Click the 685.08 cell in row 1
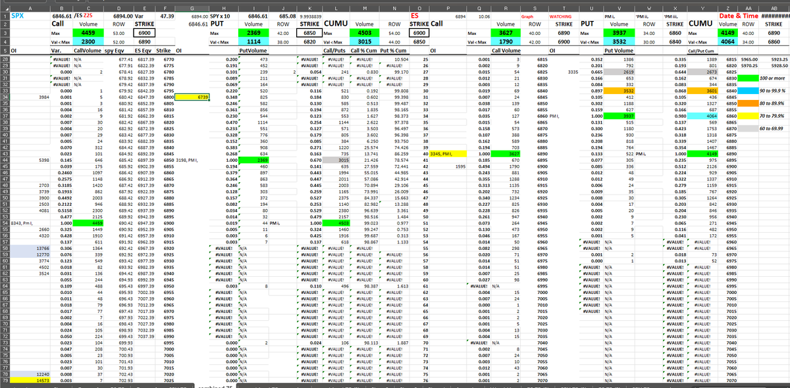The image size is (790, 388). pos(282,14)
